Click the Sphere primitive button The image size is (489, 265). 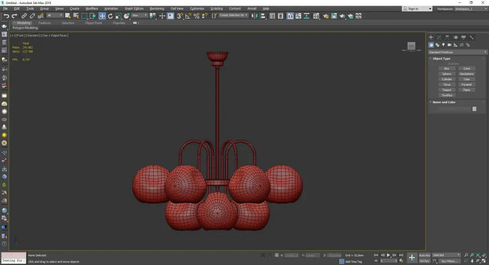[447, 74]
